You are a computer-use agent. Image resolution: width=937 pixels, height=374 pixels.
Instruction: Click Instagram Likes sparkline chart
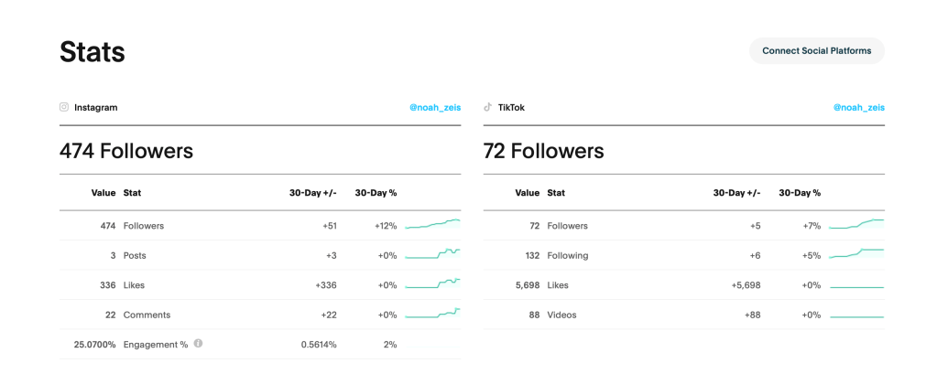(432, 284)
